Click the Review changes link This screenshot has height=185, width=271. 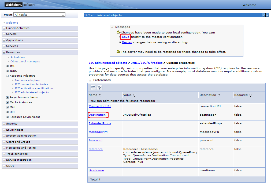point(127,42)
